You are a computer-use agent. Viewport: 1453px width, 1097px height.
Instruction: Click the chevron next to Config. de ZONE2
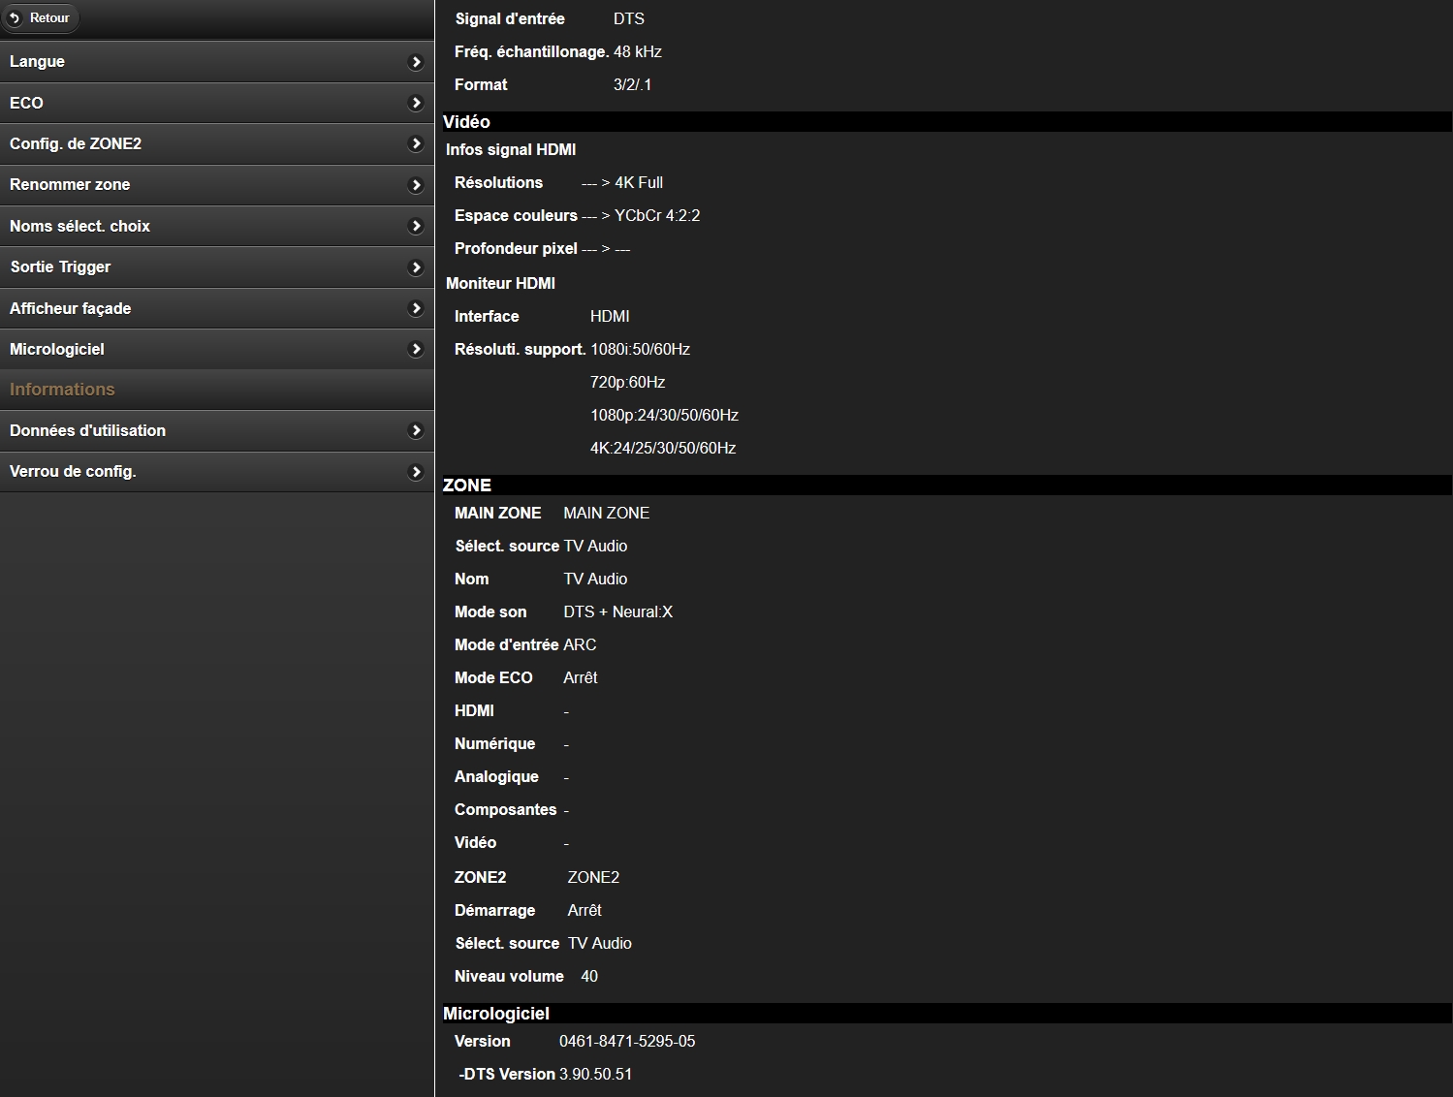point(416,144)
